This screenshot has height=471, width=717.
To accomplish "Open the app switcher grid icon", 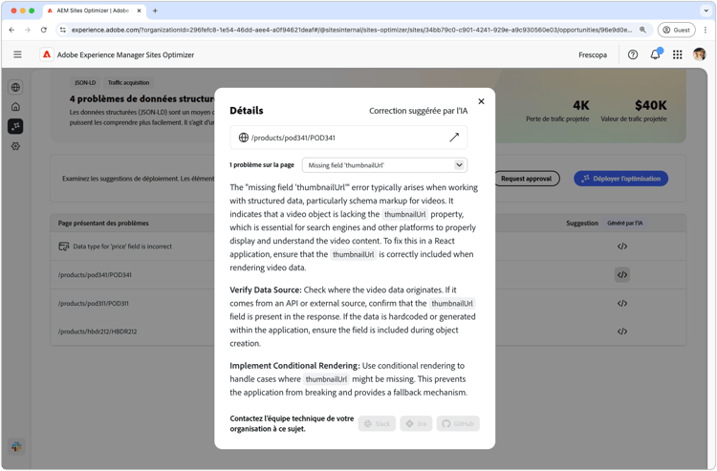I will pyautogui.click(x=677, y=54).
